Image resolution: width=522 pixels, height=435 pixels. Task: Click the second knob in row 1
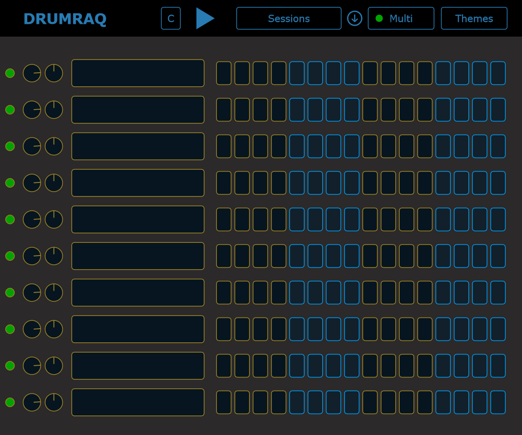click(54, 73)
